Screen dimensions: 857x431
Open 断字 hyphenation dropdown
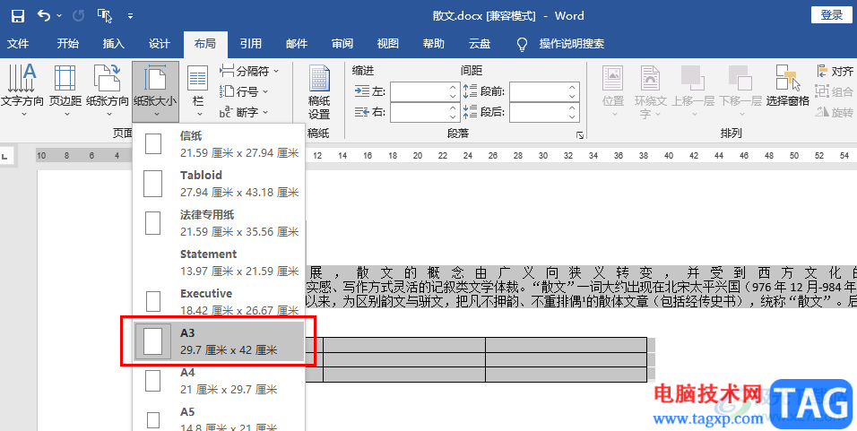244,112
